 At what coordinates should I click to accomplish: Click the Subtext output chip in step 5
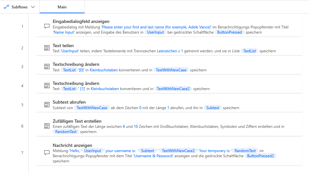[213, 108]
